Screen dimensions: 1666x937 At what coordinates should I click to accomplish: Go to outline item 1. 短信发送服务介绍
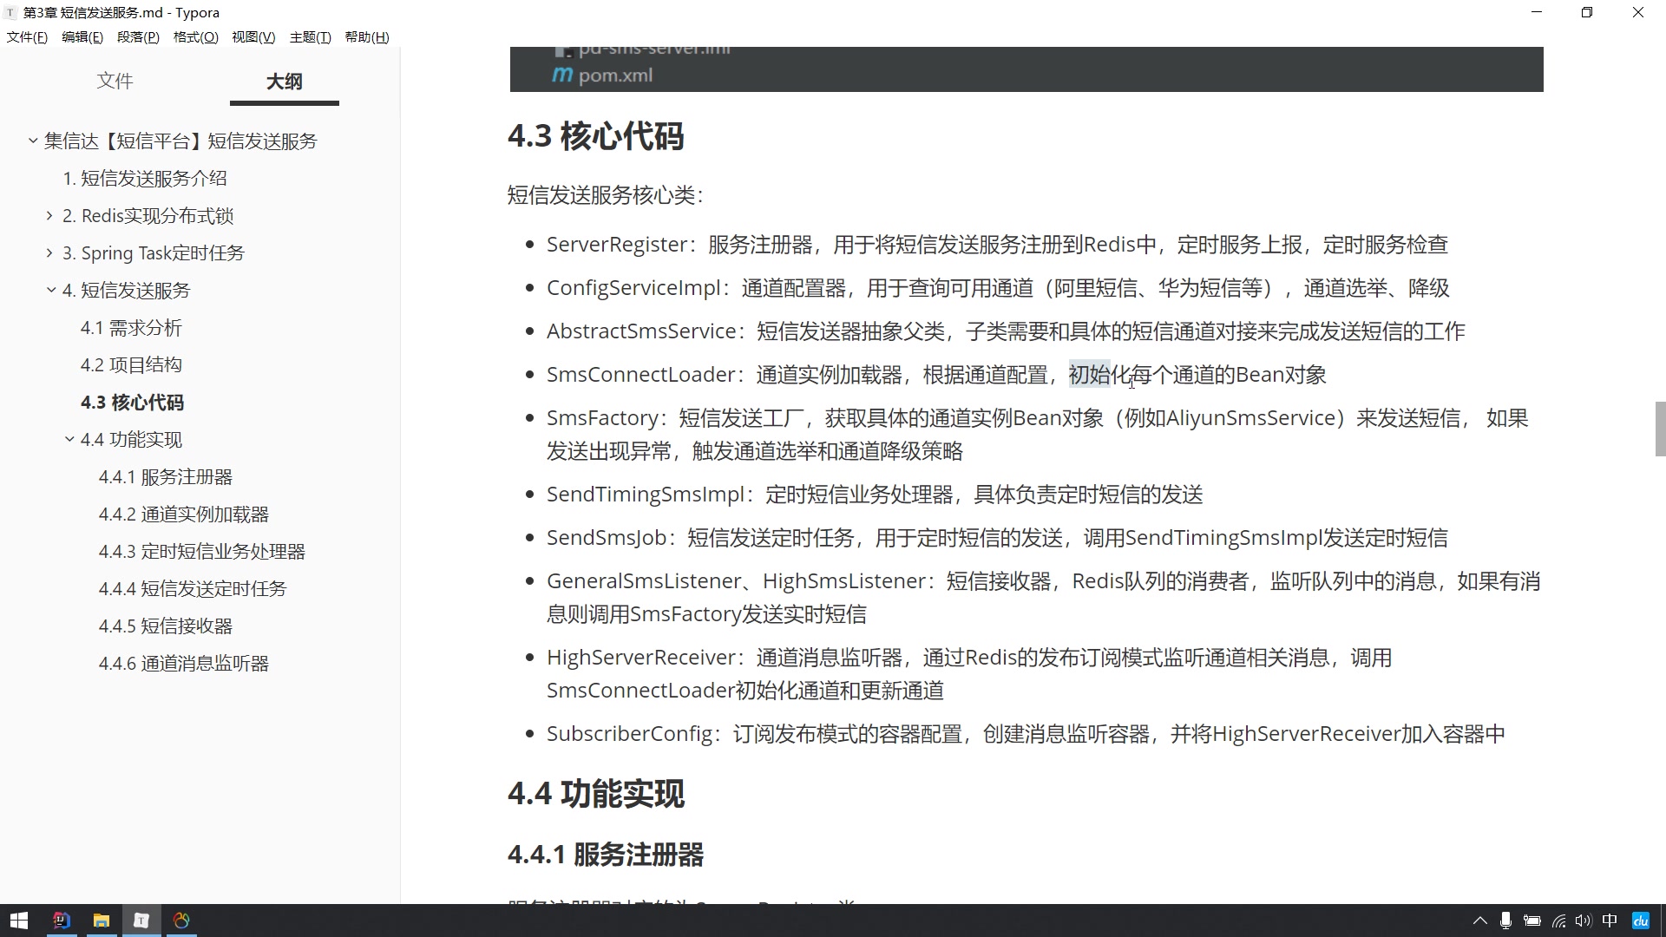click(x=144, y=178)
